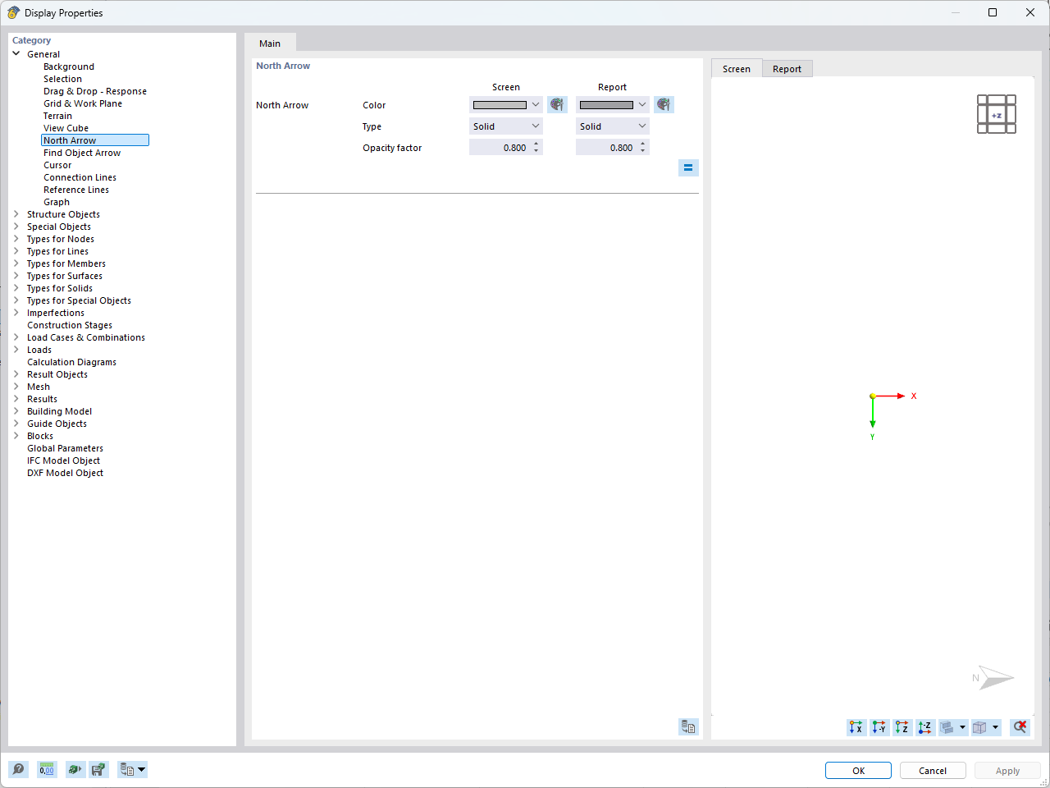Select Cursor in the tree
The image size is (1050, 788).
57,165
